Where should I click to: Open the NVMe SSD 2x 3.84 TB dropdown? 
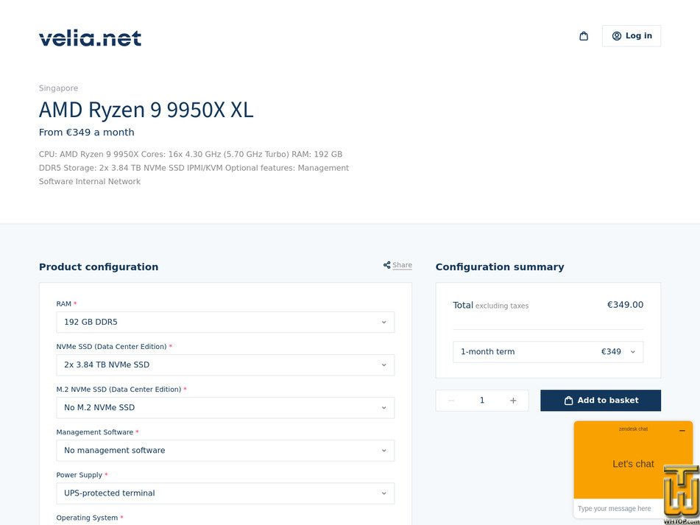coord(225,364)
